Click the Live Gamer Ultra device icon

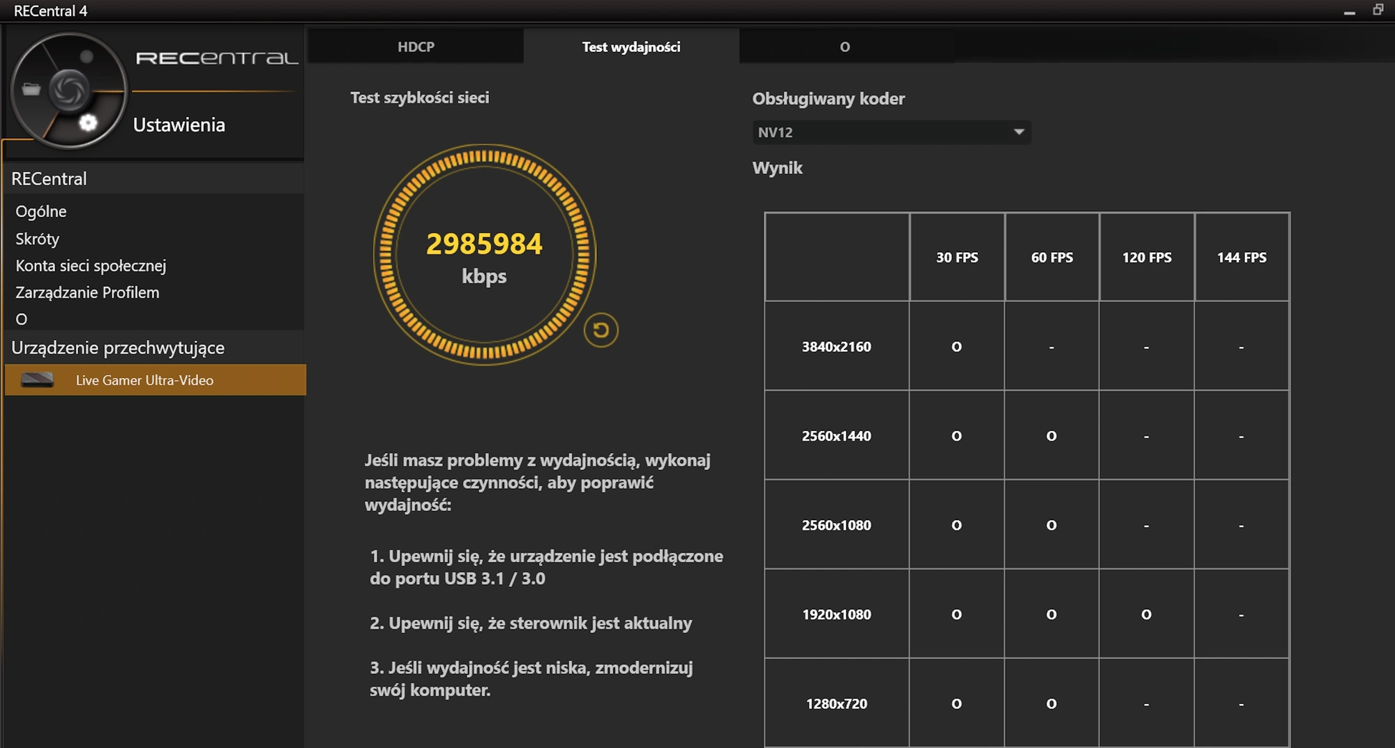click(x=38, y=380)
